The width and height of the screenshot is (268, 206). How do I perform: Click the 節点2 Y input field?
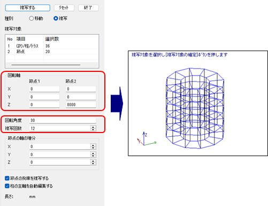click(81, 97)
